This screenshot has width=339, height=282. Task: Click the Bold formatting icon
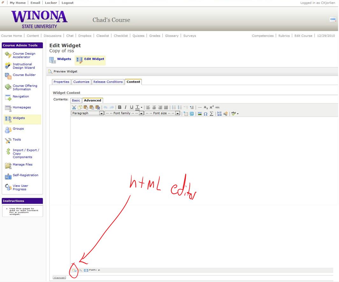coord(120,107)
